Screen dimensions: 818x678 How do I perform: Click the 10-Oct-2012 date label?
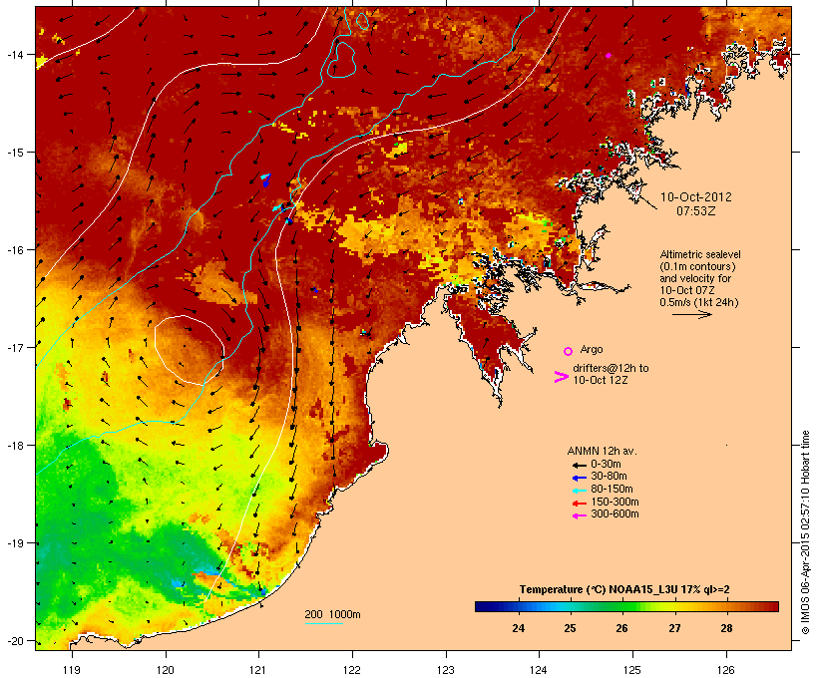696,197
